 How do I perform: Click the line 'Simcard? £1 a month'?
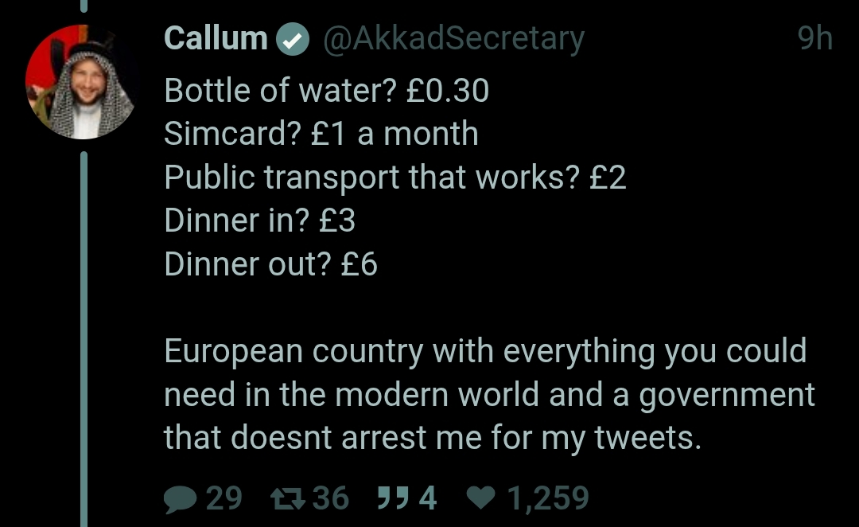click(321, 134)
